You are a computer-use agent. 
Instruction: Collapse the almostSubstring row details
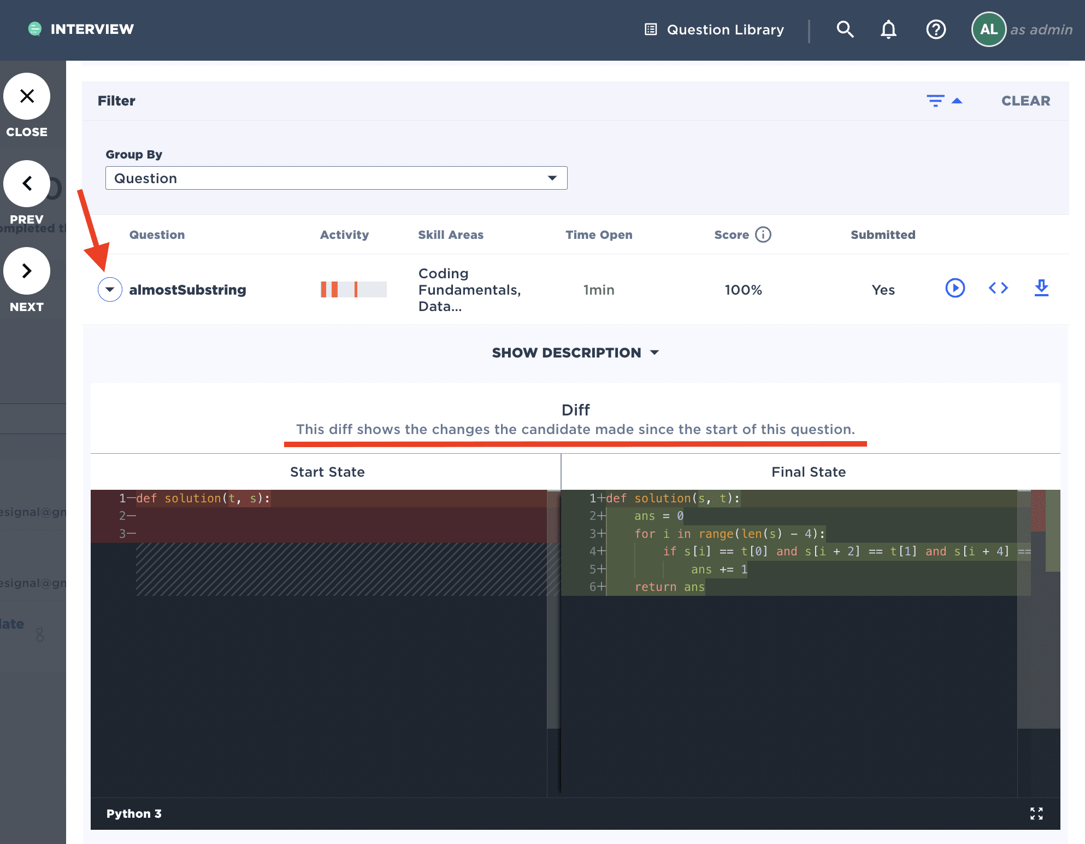[110, 289]
